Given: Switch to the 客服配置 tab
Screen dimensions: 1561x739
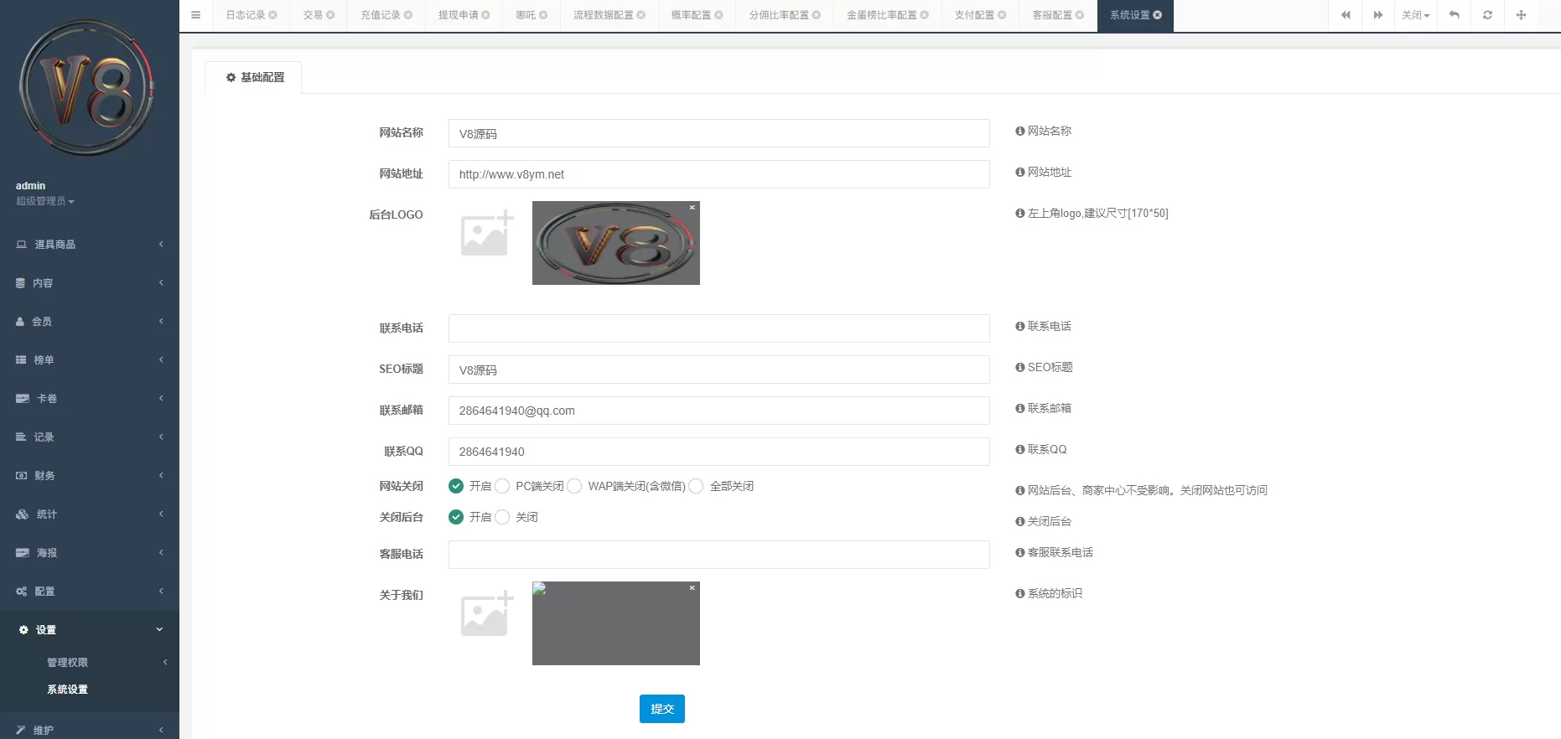Looking at the screenshot, I should click(x=1052, y=15).
